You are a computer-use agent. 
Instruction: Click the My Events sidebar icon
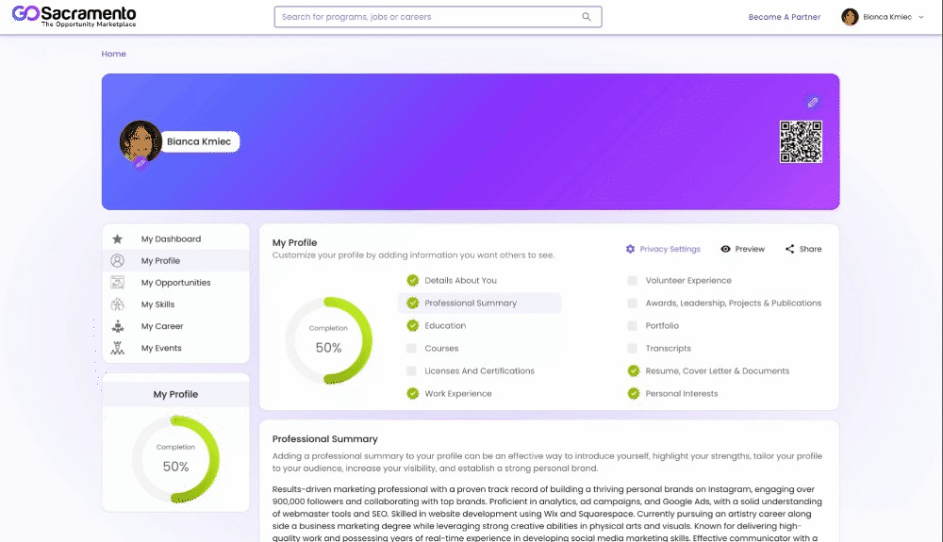tap(117, 348)
